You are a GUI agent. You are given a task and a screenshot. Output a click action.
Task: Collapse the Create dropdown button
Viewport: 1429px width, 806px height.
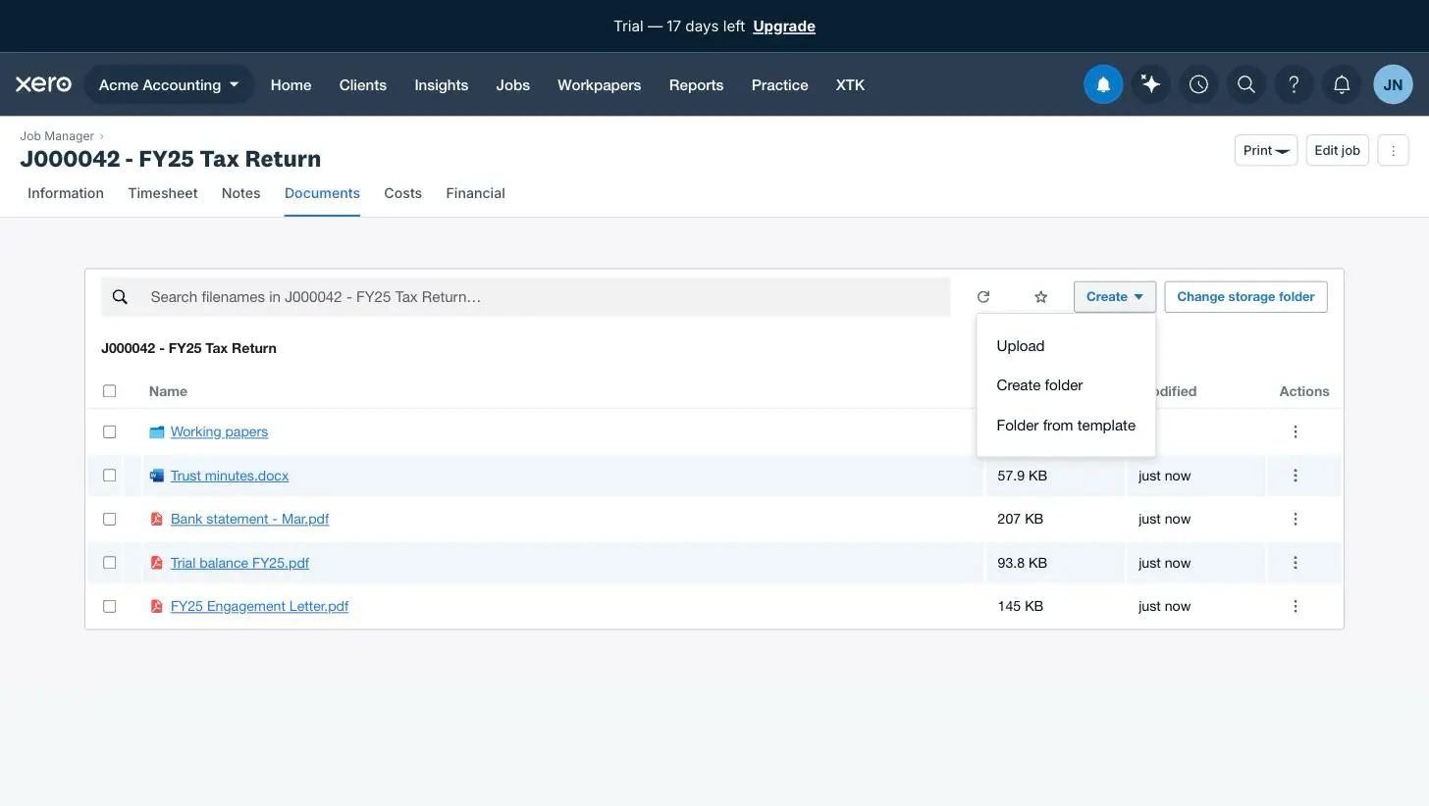tap(1115, 297)
